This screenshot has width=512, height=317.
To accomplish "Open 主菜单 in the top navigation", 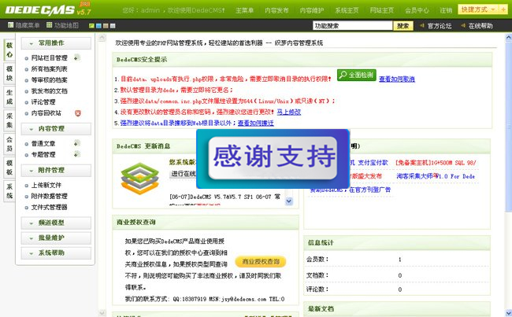I will pos(244,10).
